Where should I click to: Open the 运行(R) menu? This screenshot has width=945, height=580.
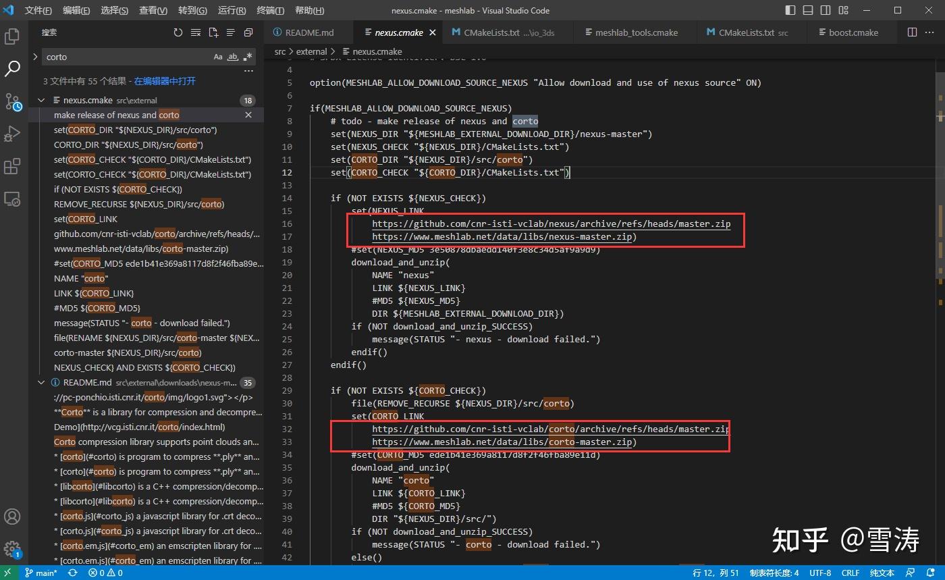coord(232,10)
